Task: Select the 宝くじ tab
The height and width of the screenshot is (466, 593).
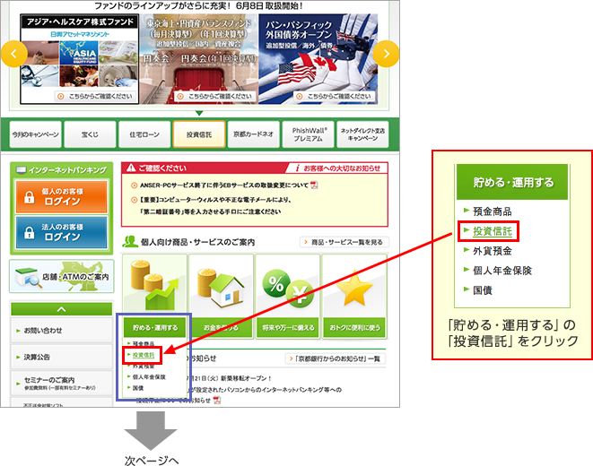Action: click(90, 134)
